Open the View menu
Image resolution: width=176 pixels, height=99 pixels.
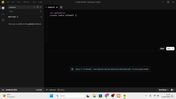(19, 2)
